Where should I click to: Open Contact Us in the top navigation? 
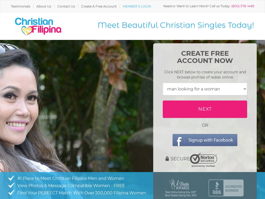66,6
